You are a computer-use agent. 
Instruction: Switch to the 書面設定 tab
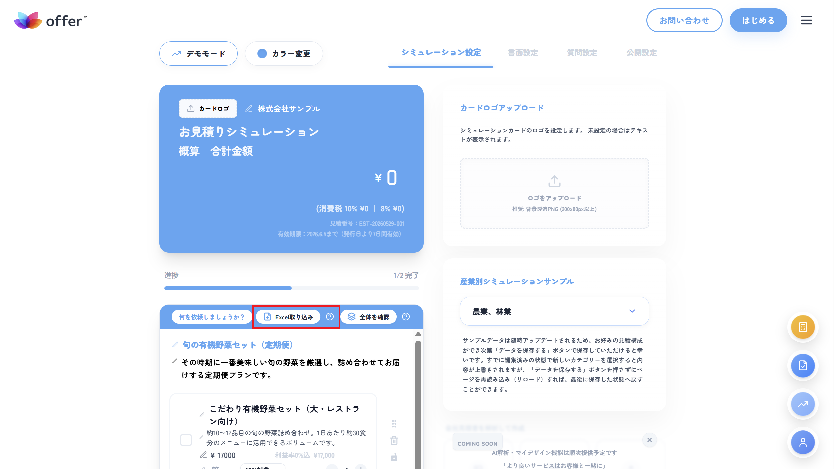click(523, 53)
